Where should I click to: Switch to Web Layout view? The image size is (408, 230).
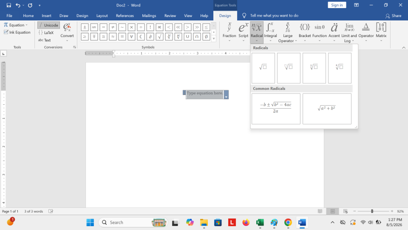click(345, 211)
